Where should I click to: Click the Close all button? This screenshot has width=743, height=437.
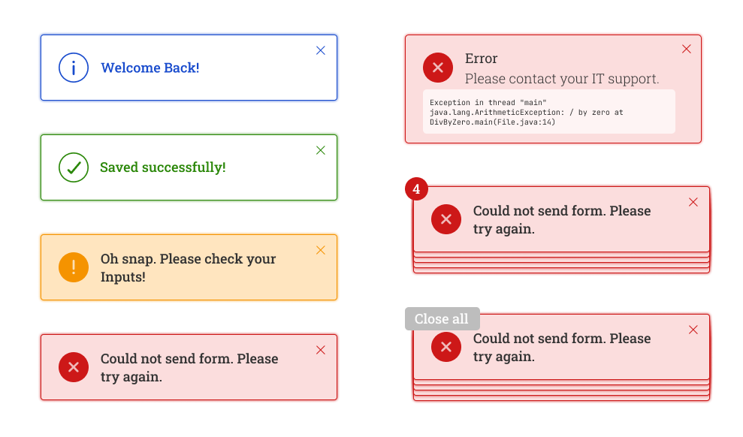click(x=442, y=318)
